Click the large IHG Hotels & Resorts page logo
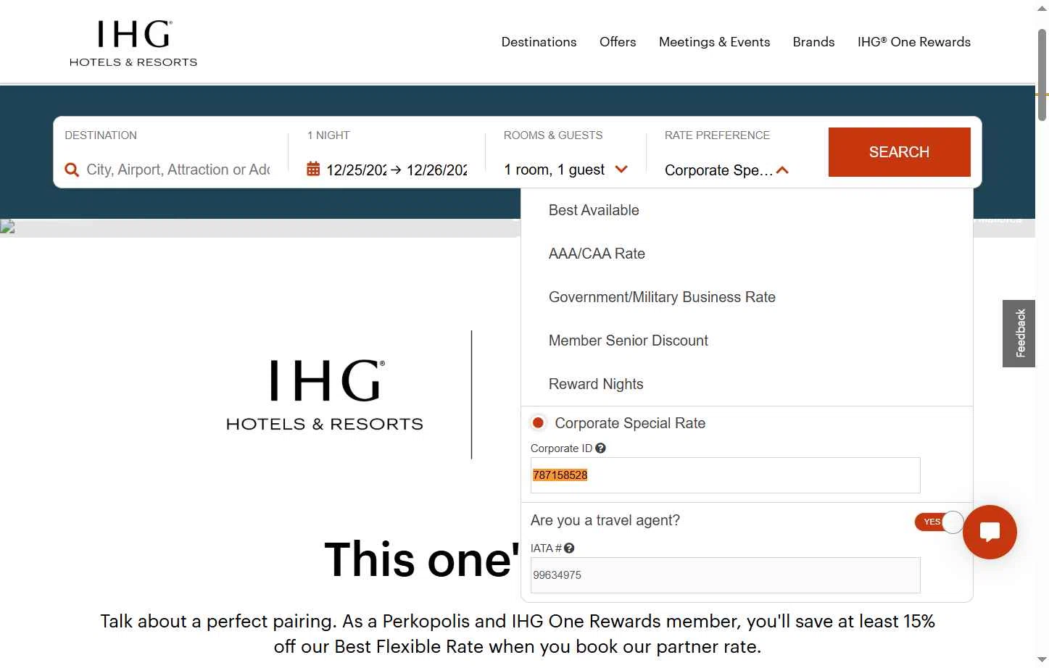Image resolution: width=1049 pixels, height=668 pixels. coord(325,395)
